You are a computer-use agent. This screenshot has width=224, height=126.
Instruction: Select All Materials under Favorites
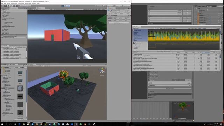coord(8,69)
